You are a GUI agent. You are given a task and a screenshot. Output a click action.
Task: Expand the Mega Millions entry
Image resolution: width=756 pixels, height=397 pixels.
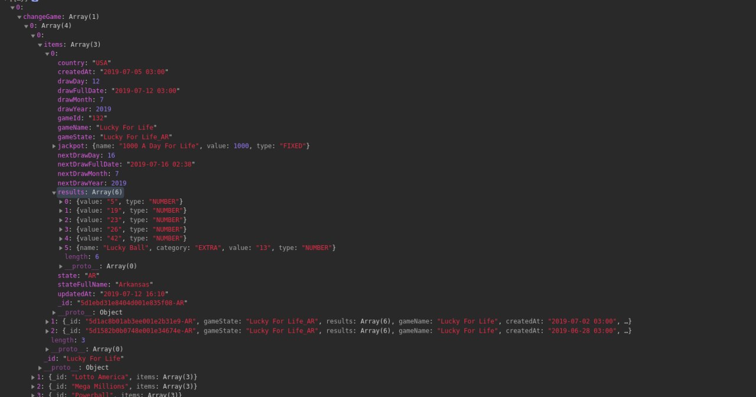tap(34, 386)
